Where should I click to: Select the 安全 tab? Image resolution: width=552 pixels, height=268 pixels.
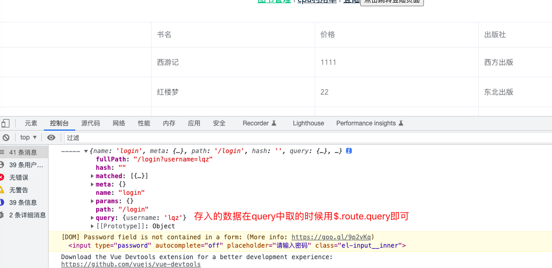[220, 123]
